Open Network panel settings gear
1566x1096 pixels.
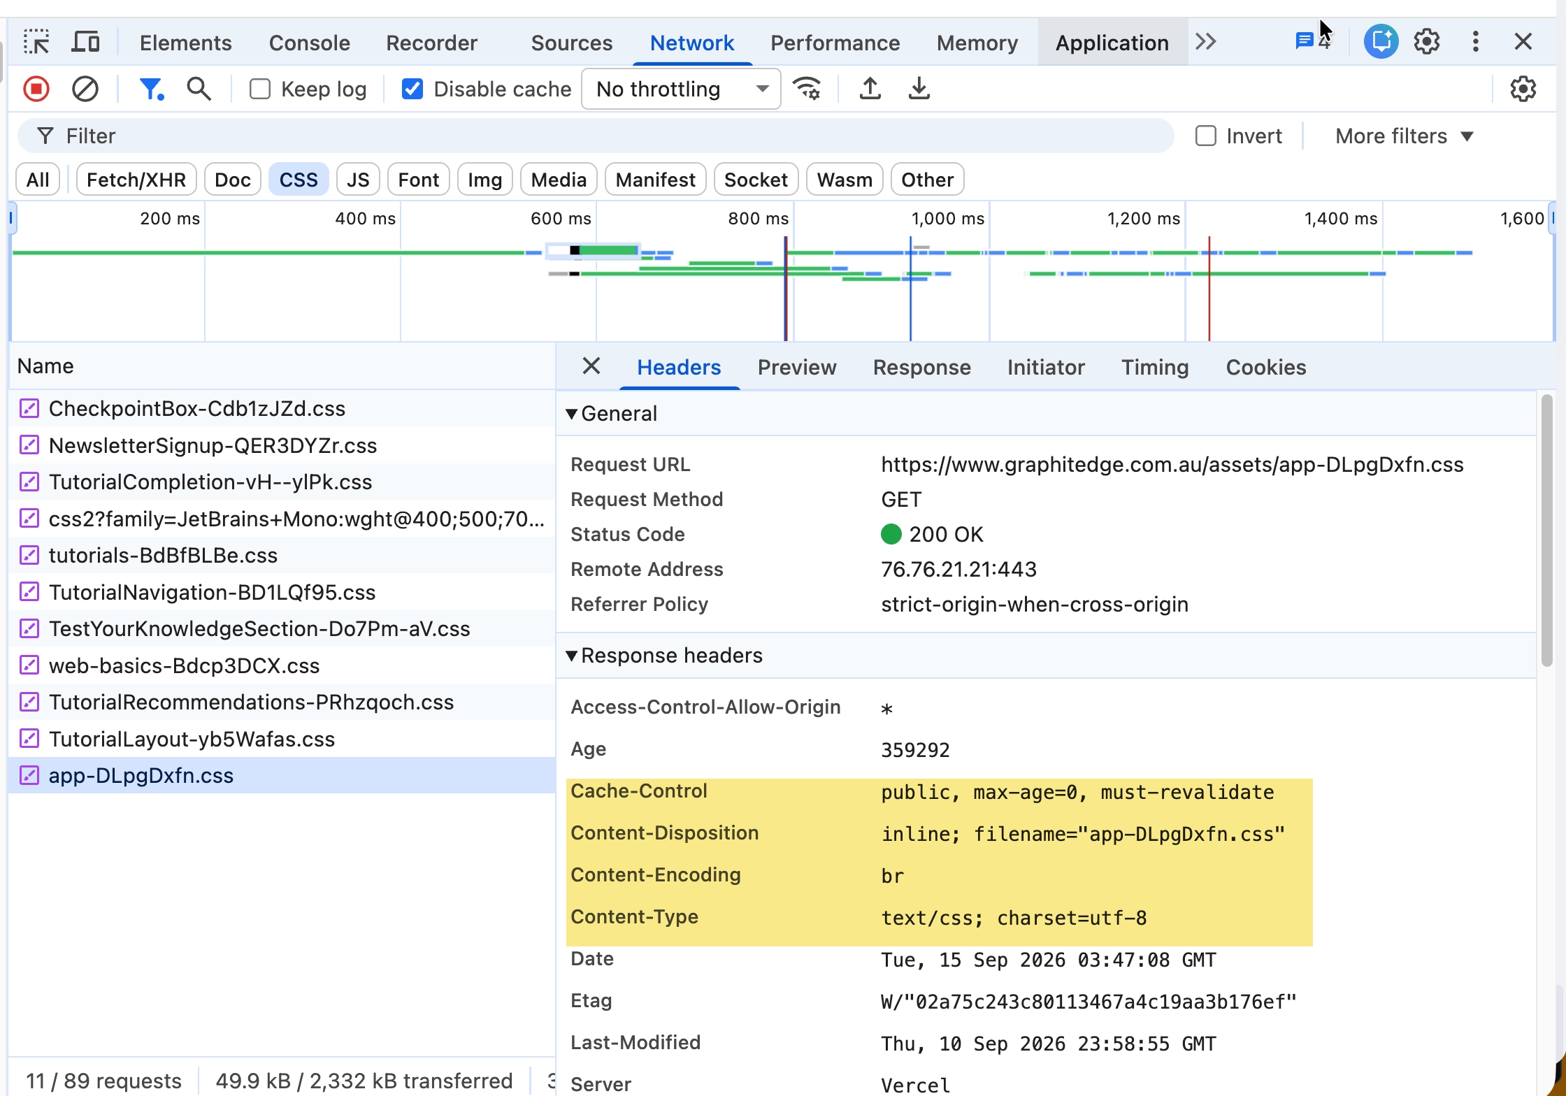click(x=1523, y=89)
